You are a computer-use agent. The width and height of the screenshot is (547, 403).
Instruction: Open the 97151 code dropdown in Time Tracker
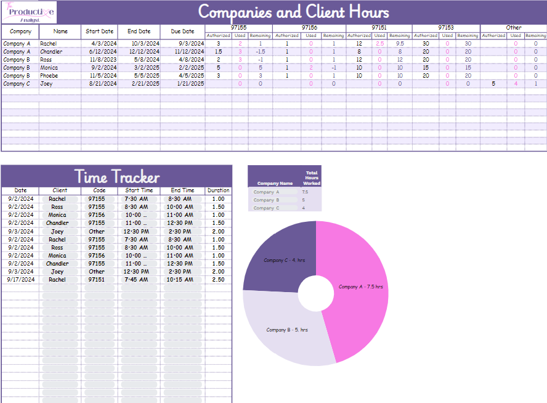tap(97, 279)
